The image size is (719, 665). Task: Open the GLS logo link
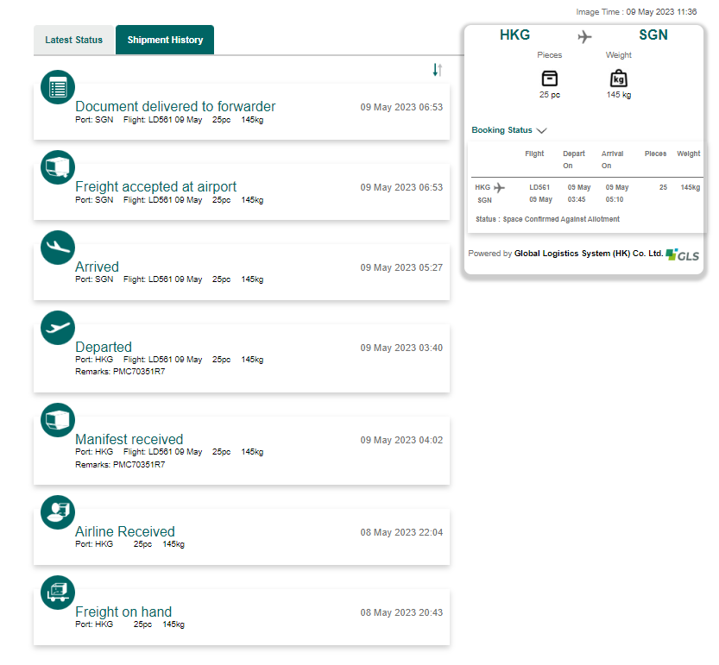coord(683,255)
